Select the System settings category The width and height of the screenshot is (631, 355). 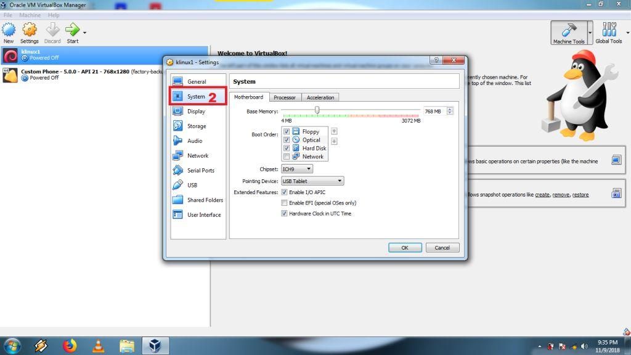pos(198,97)
